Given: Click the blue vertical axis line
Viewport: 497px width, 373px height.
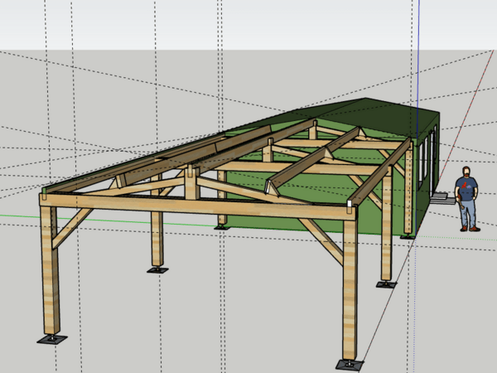Looking at the screenshot, I should click(x=419, y=50).
